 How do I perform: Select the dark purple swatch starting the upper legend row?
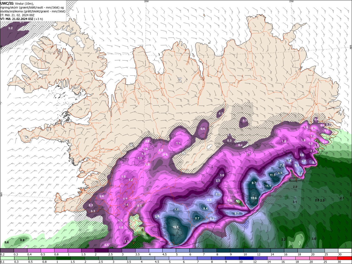7,251
